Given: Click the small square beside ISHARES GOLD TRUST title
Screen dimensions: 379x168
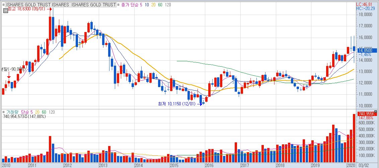Looking at the screenshot, I should click(4, 5).
